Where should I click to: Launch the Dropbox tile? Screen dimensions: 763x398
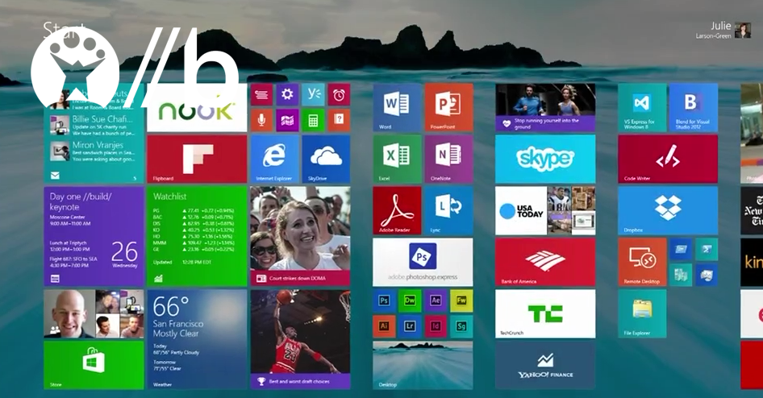click(667, 210)
